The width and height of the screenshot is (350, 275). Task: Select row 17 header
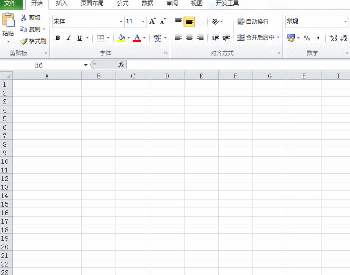(x=6, y=221)
